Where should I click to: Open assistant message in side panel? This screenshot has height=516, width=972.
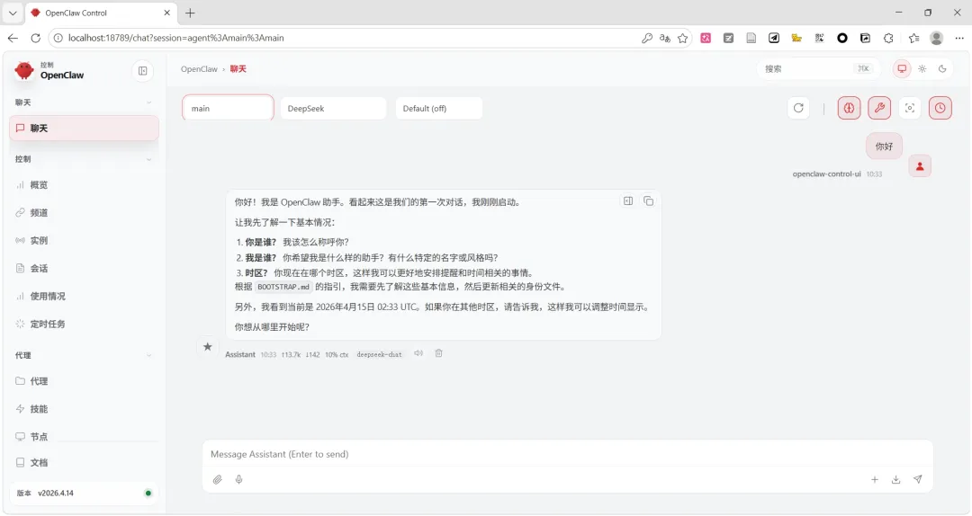coord(628,200)
